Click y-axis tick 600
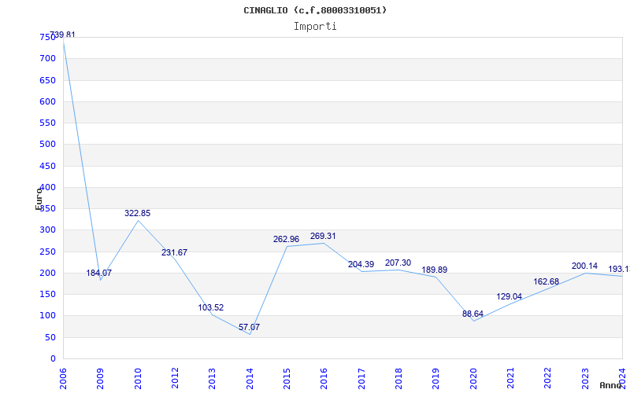Viewport: 630px width, 393px height. coord(47,101)
